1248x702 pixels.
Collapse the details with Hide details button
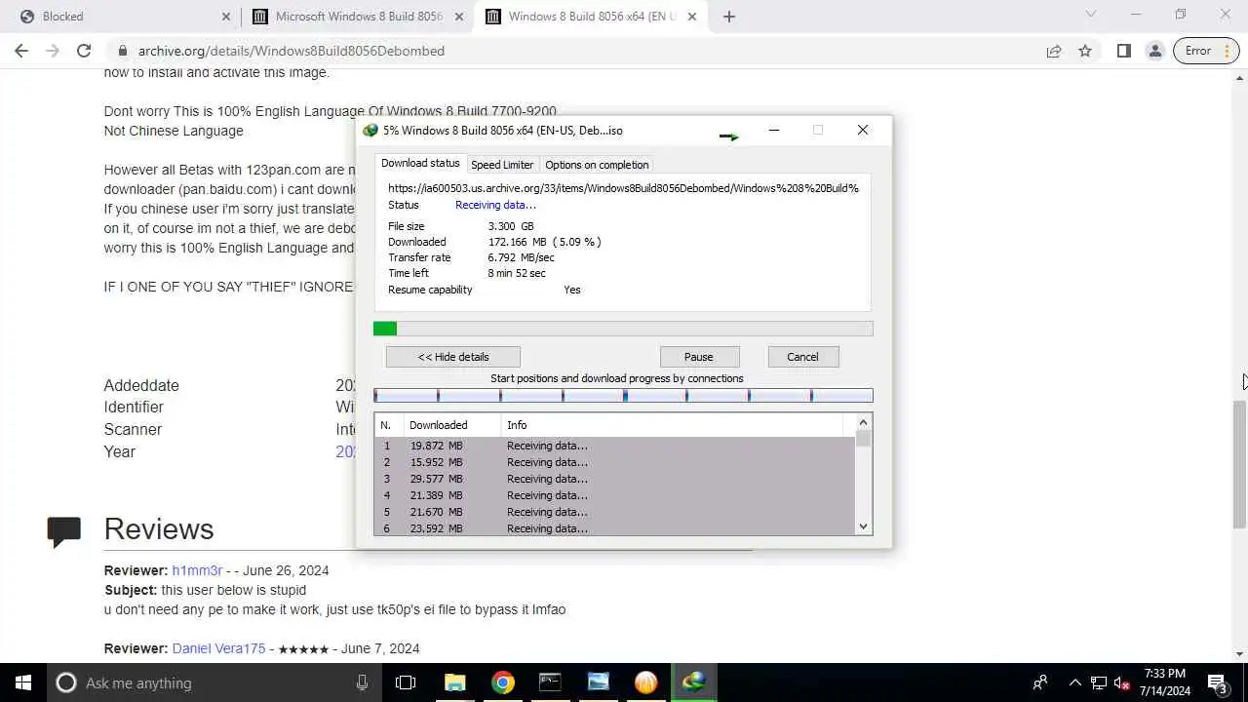[453, 357]
